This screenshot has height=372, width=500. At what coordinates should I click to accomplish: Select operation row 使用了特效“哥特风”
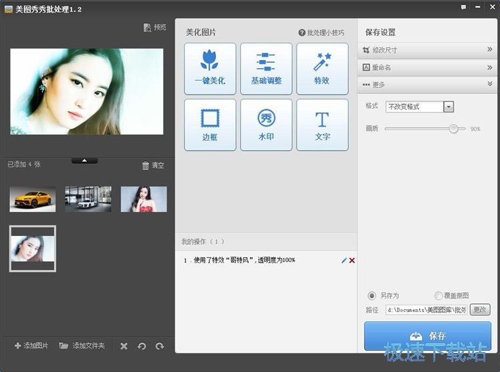tap(266, 261)
